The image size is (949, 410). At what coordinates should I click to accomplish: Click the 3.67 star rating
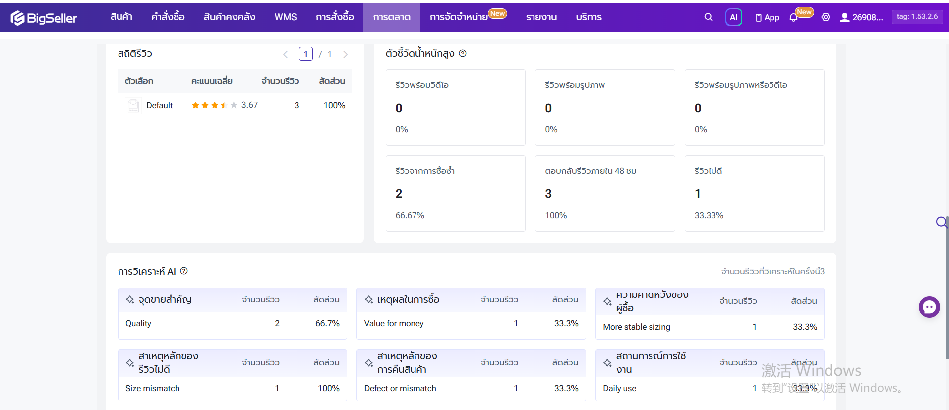225,105
